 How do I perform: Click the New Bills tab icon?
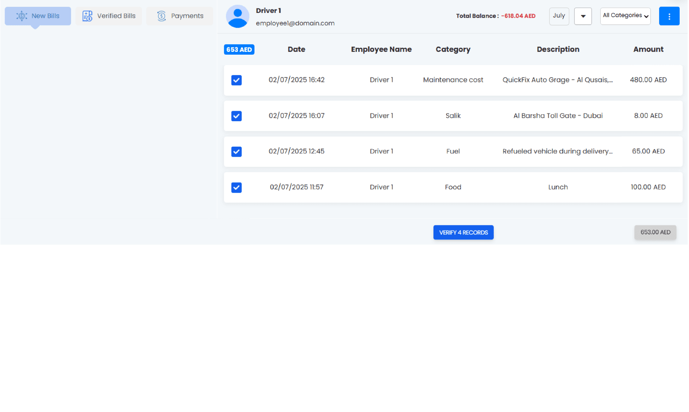pos(22,16)
